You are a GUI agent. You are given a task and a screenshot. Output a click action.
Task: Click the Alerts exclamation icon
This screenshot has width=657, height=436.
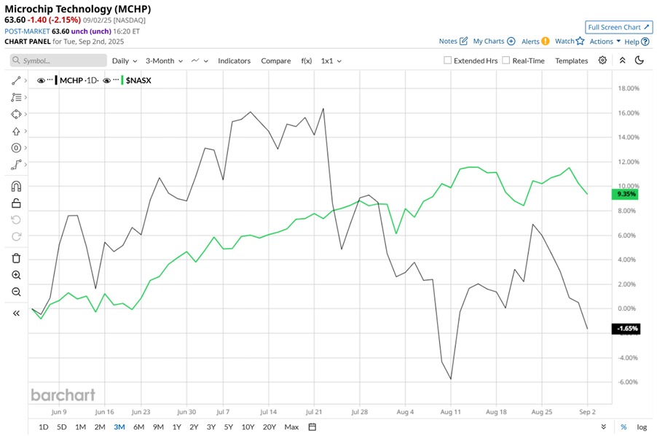[x=545, y=41]
